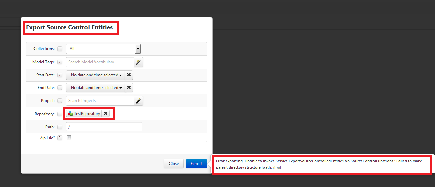435x187 pixels.
Task: Click the testRepository name text
Action: click(87, 114)
